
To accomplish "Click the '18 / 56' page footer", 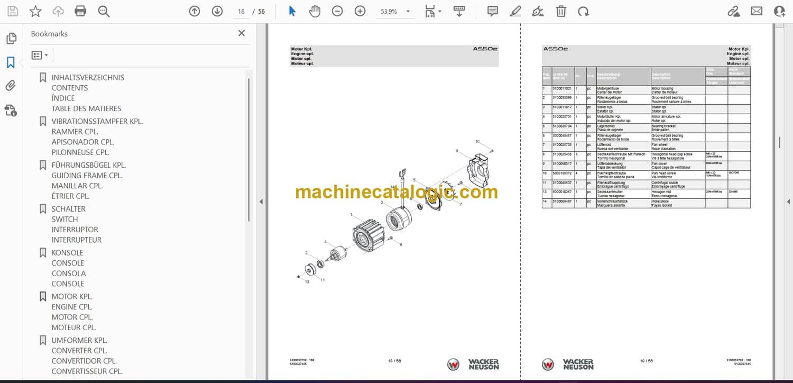I will [x=394, y=361].
